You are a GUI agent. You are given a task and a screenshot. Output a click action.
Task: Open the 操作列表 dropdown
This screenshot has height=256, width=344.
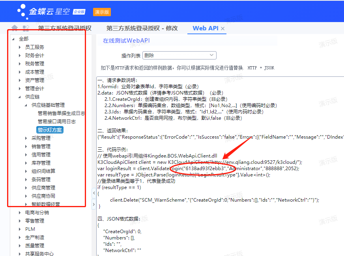pos(179,56)
